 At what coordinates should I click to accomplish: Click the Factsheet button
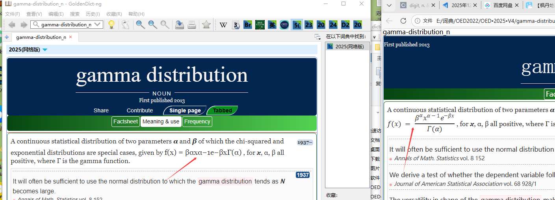[126, 122]
